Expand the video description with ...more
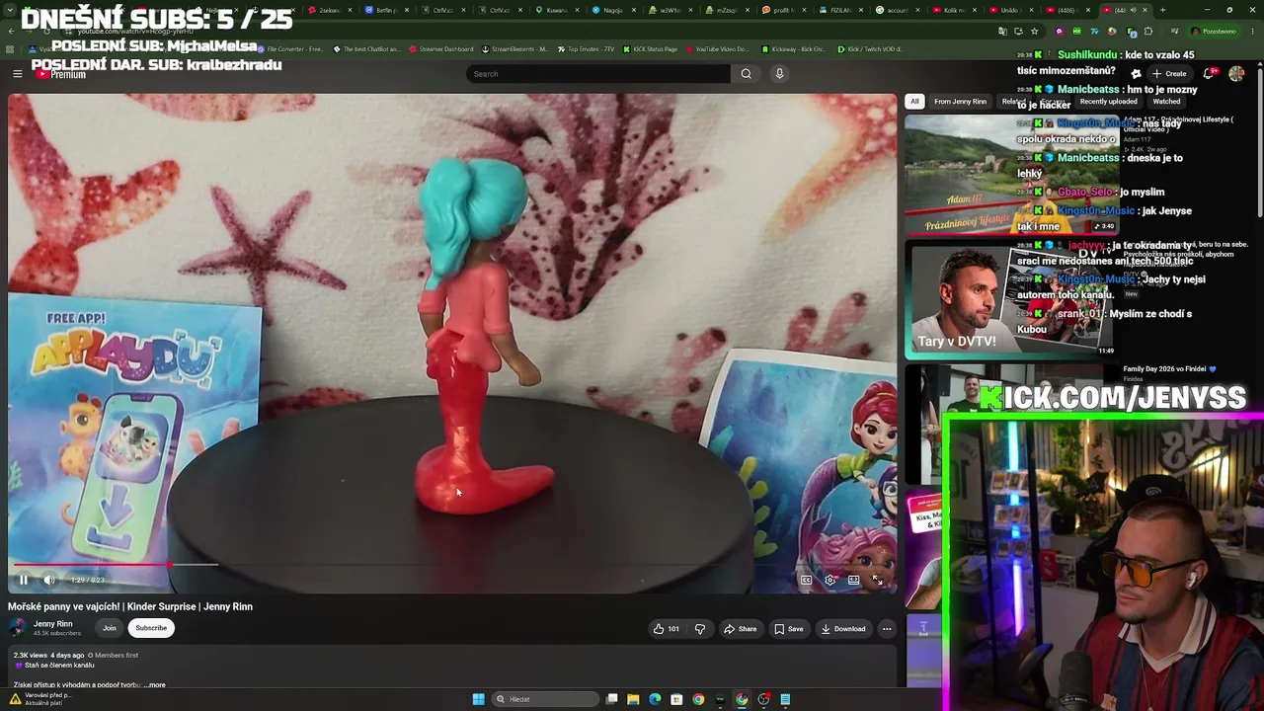Viewport: 1264px width, 711px height. coord(154,684)
